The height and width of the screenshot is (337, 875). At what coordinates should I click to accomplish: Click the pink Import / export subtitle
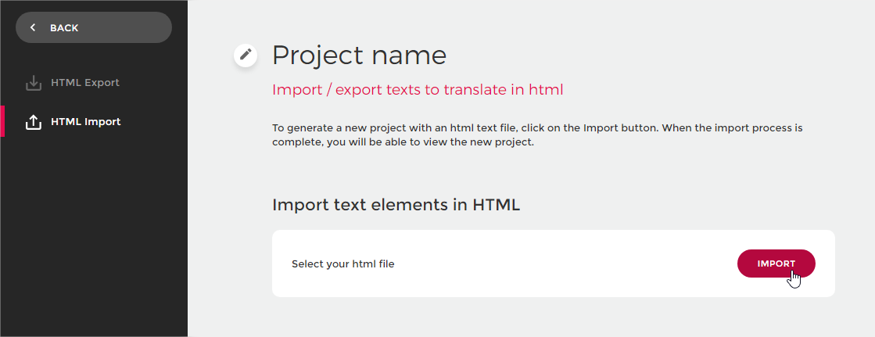pyautogui.click(x=418, y=89)
